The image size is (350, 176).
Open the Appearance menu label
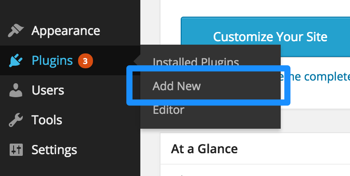click(x=66, y=31)
